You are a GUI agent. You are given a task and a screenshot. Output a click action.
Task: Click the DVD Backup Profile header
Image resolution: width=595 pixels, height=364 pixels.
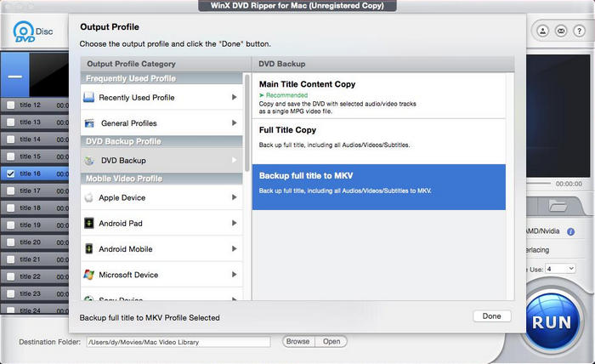(161, 141)
